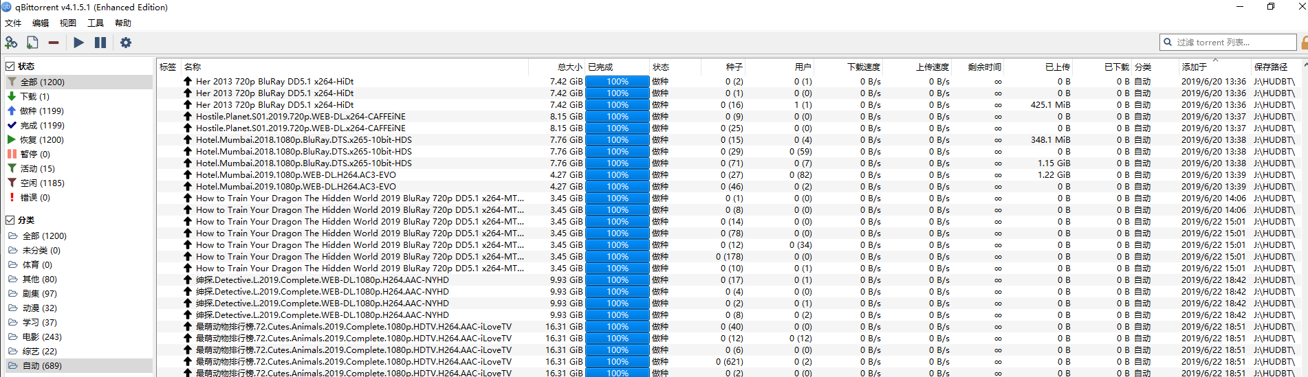Sort by the 标签 column header
Image resolution: width=1308 pixels, height=377 pixels.
tap(168, 67)
